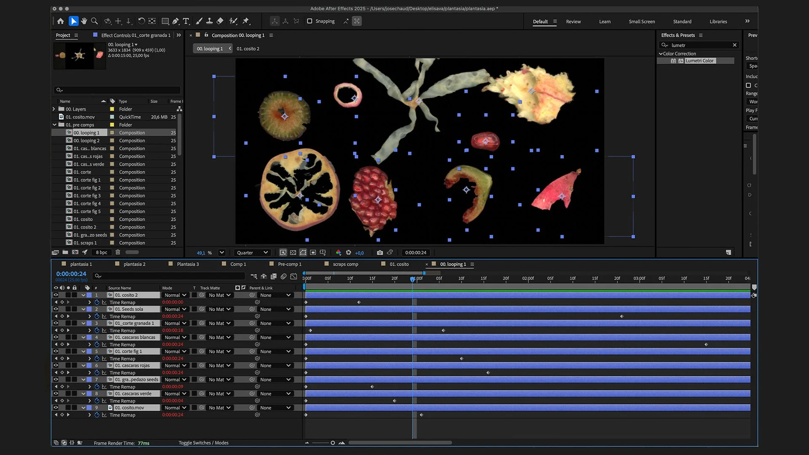The height and width of the screenshot is (455, 809).
Task: Expand the 00. Layers folder
Action: point(54,109)
